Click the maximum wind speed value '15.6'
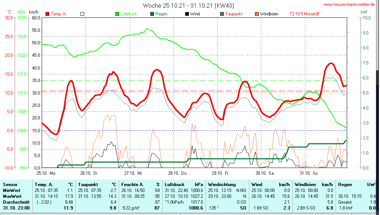380x215 pixels. tap(286, 196)
